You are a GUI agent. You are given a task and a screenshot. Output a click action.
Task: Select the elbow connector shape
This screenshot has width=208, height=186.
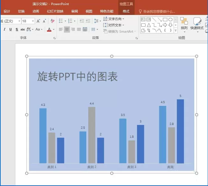[x=154, y=25]
